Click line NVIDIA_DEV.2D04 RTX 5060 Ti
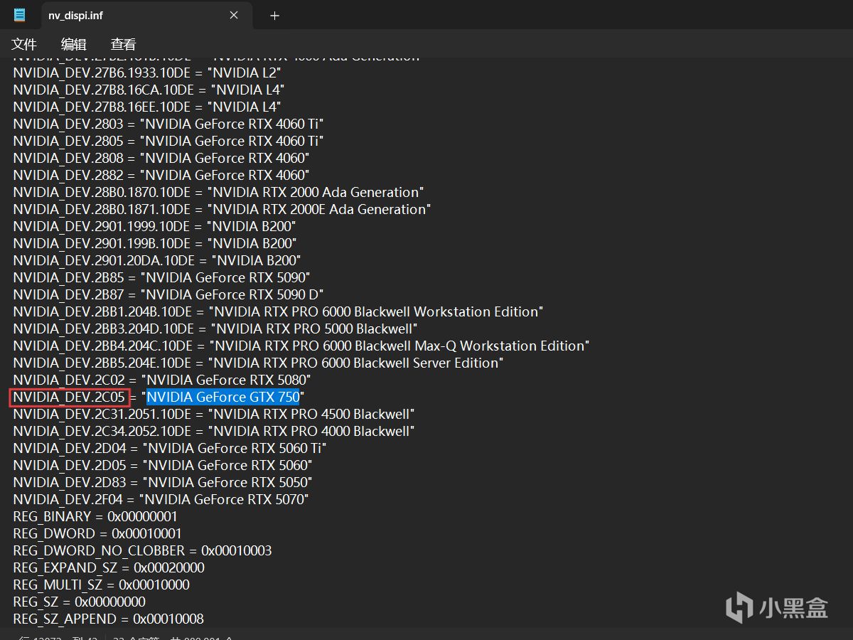The height and width of the screenshot is (640, 853). click(x=169, y=448)
